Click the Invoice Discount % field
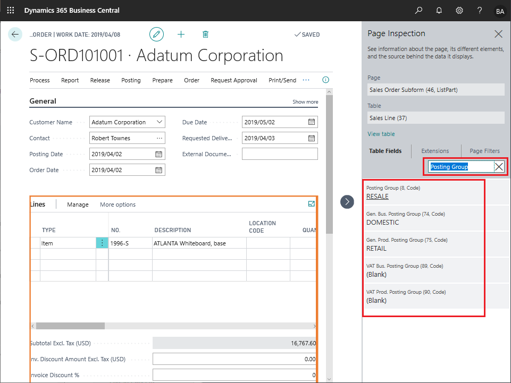This screenshot has width=511, height=383. [234, 375]
